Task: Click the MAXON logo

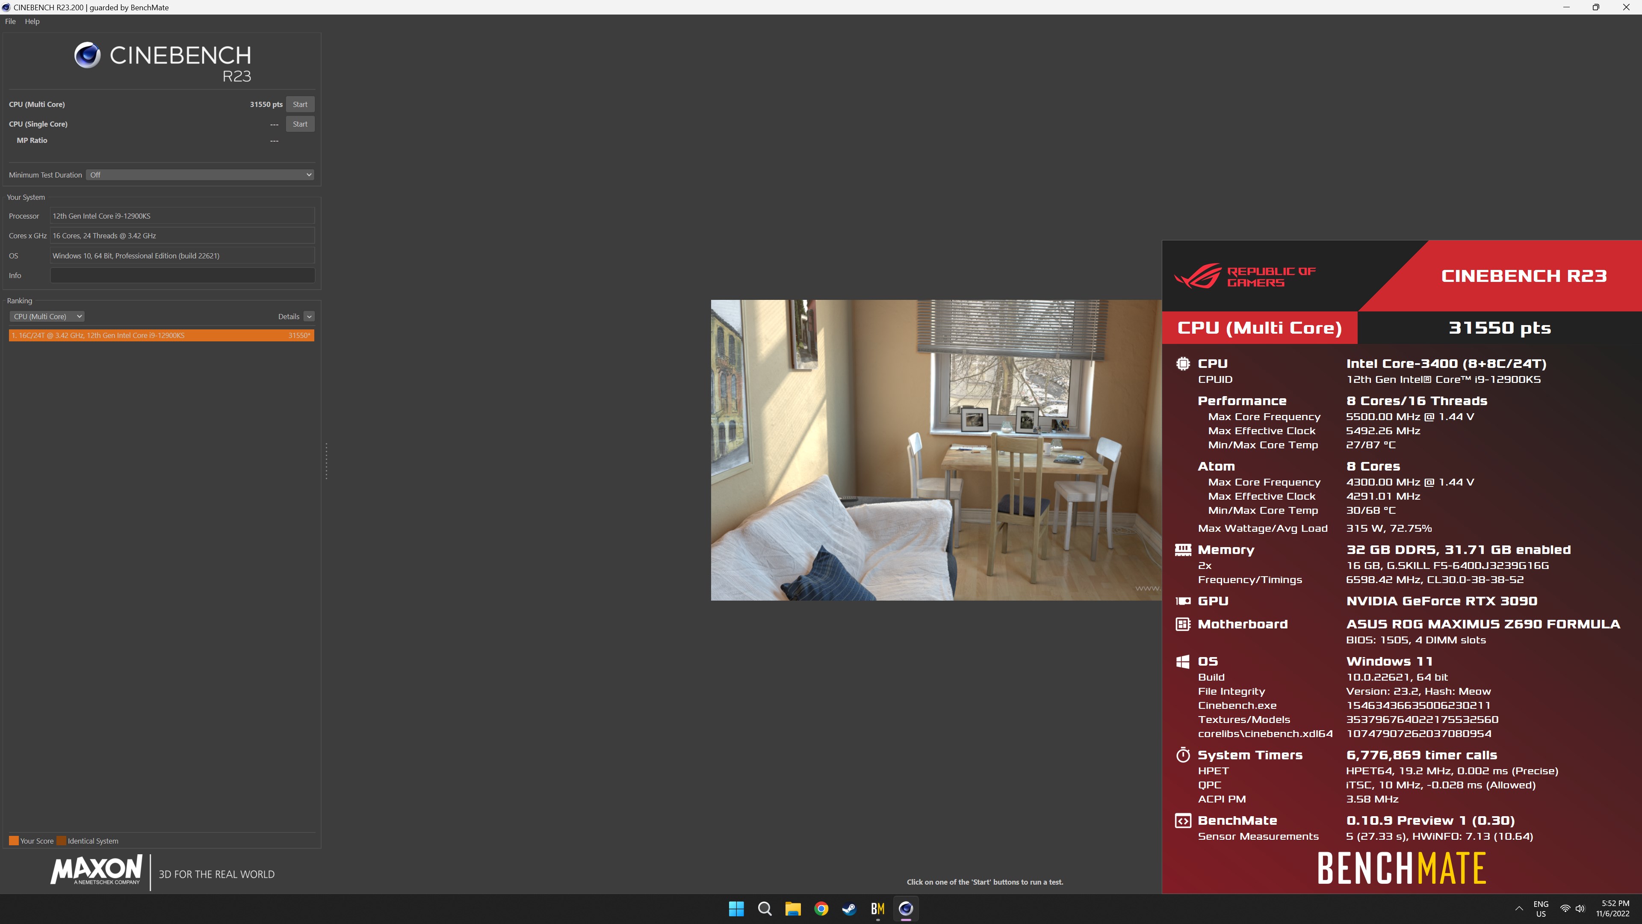Action: click(96, 871)
